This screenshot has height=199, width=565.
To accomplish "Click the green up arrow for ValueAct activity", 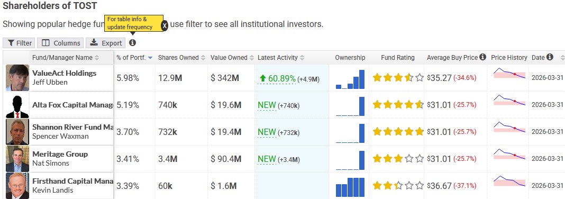I will tap(262, 78).
